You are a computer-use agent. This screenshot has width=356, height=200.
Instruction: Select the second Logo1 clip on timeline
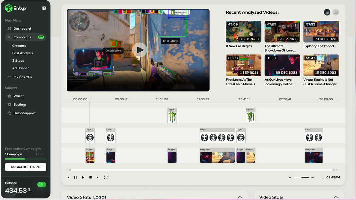tap(111, 136)
